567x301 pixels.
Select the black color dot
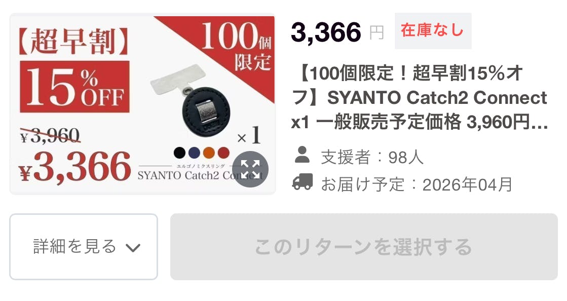[179, 153]
